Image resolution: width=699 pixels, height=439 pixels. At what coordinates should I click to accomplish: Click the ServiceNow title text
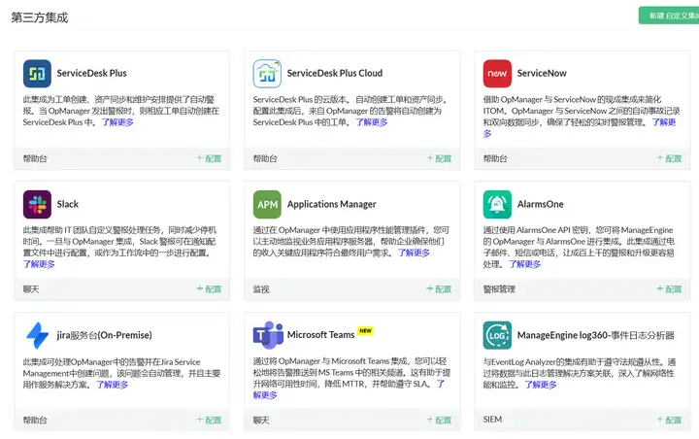[x=542, y=73]
